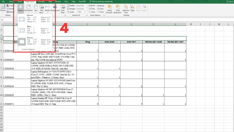234x132 pixels.
Task: Open Sheet Options dialog launcher
Action: click(x=104, y=15)
